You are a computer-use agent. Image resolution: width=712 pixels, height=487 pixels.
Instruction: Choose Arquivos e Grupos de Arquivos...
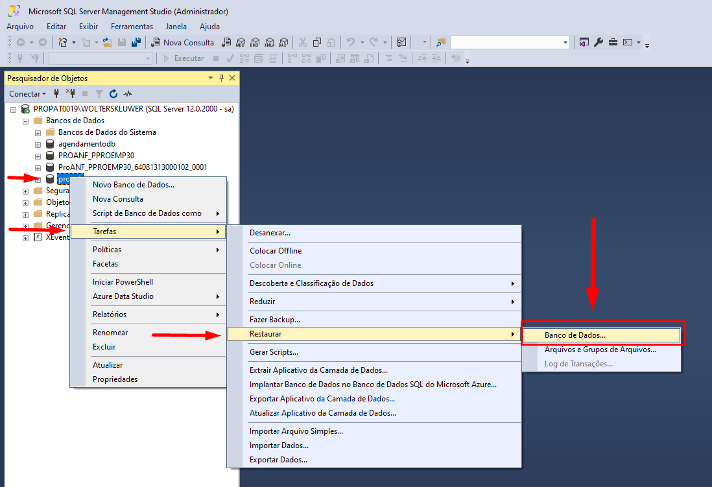point(602,350)
